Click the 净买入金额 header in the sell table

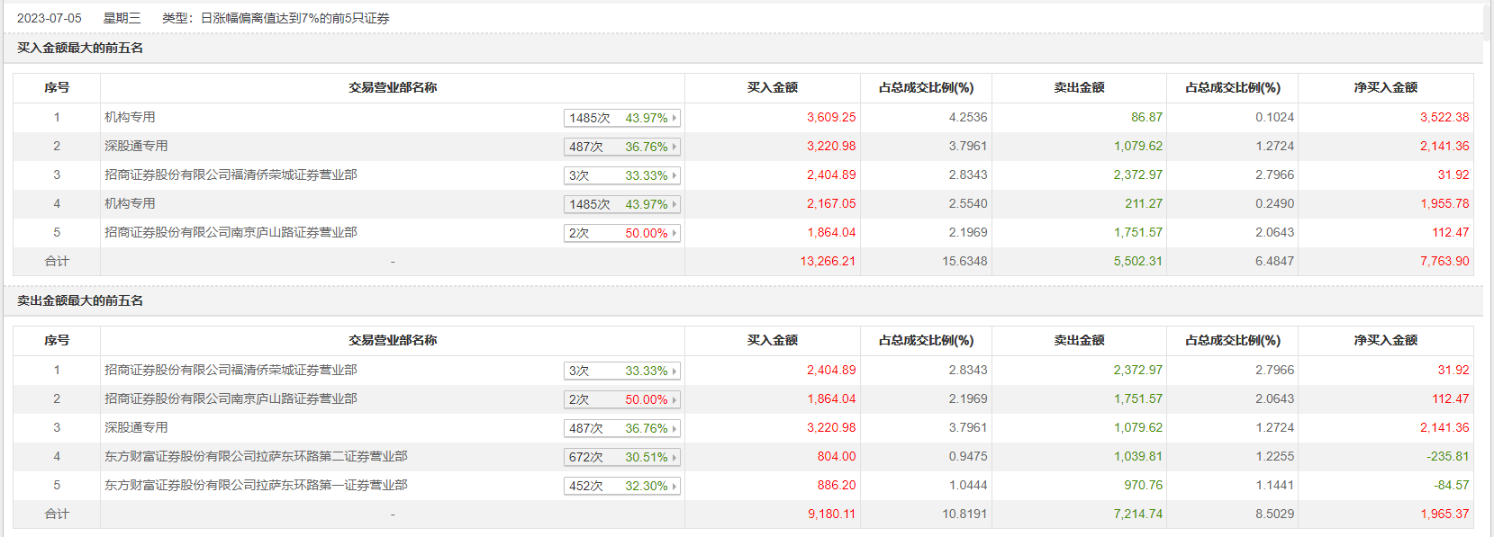pyautogui.click(x=1385, y=340)
